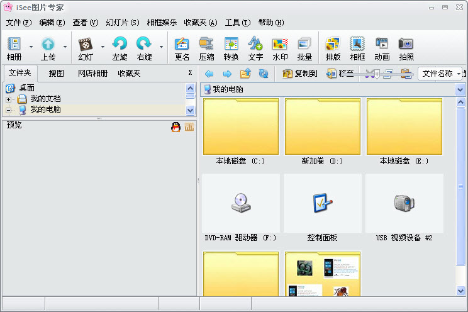Image resolution: width=468 pixels, height=312 pixels.
Task: Click the 上传 upload icon
Action: [x=48, y=48]
